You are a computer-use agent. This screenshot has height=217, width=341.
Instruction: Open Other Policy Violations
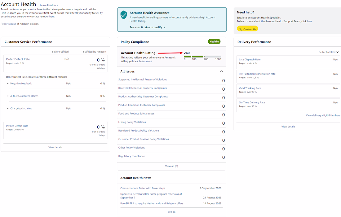pos(131,148)
